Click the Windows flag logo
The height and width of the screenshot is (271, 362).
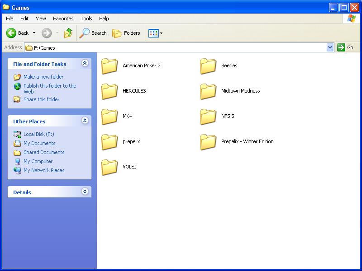coord(352,19)
